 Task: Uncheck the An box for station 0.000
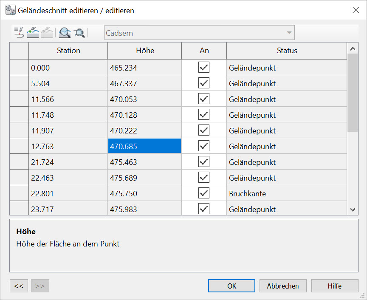[x=204, y=68]
